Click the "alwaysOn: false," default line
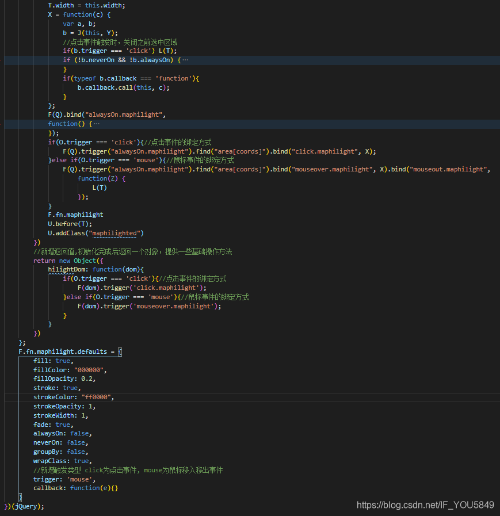 coord(63,433)
